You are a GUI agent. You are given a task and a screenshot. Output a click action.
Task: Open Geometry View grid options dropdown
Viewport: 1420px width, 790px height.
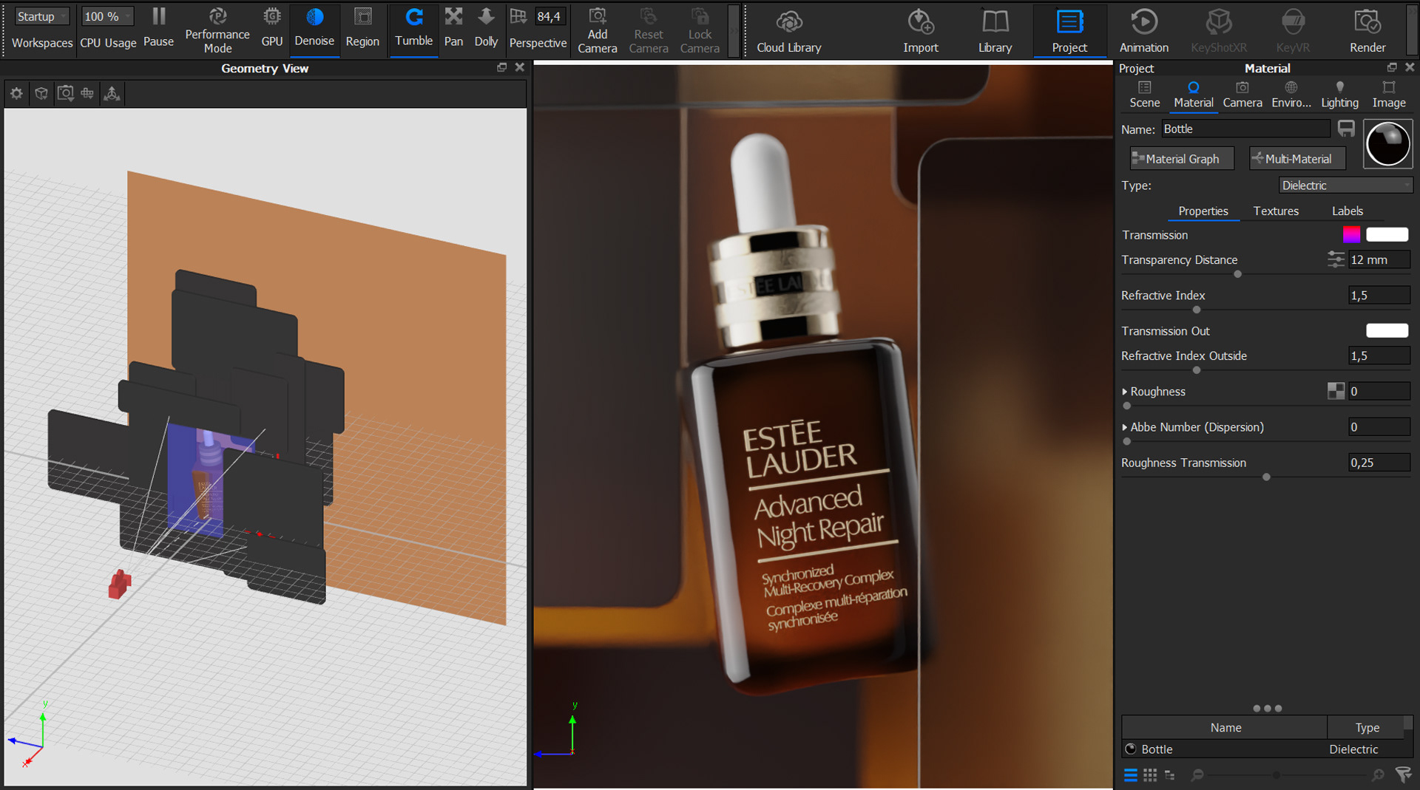point(87,93)
